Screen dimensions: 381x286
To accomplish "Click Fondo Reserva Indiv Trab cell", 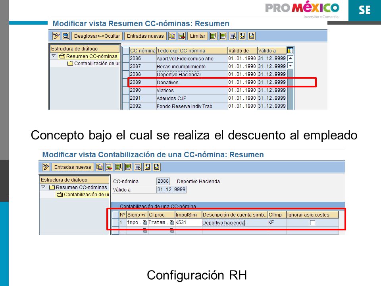I will click(192, 106).
